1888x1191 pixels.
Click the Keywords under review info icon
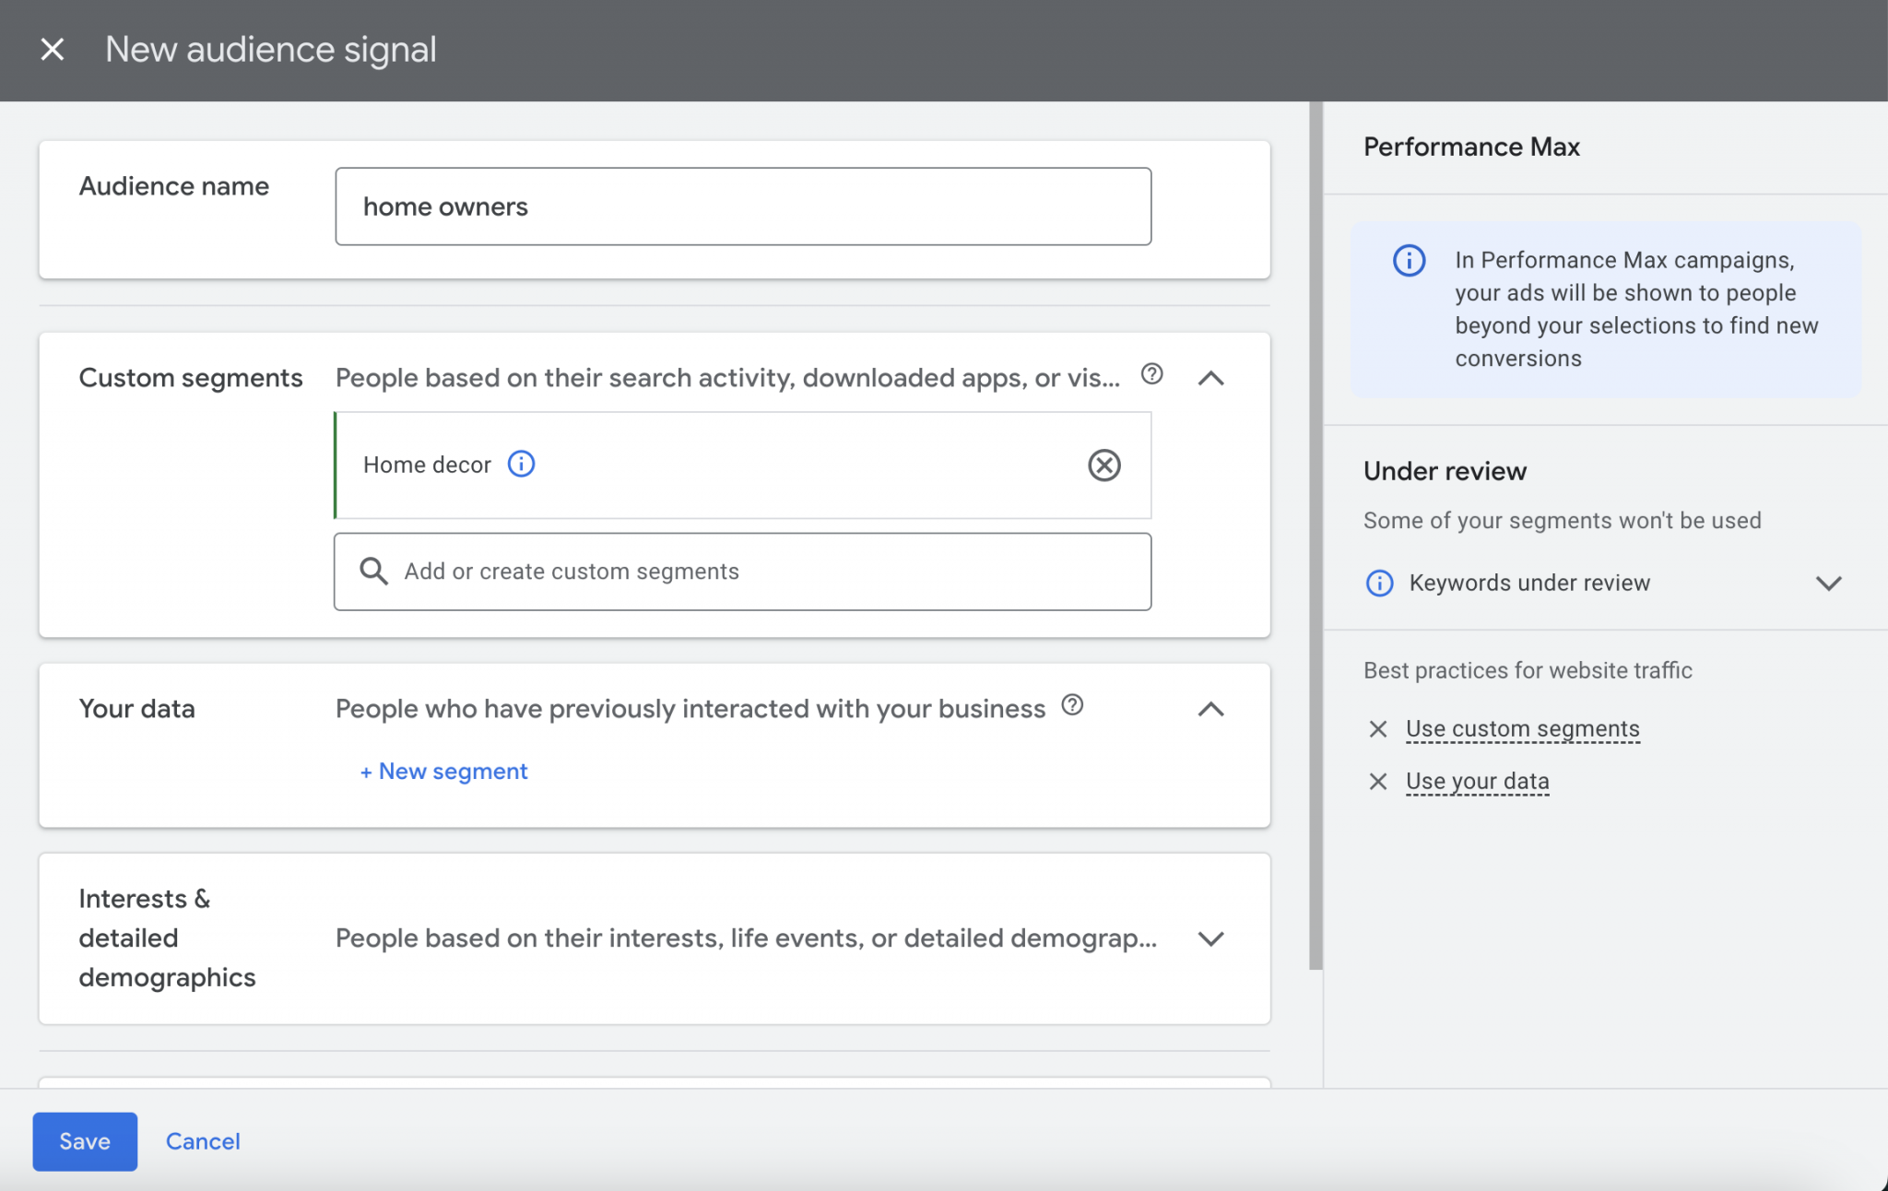coord(1379,583)
